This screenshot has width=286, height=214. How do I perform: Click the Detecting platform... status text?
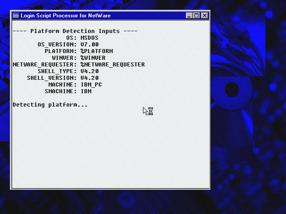tap(50, 105)
